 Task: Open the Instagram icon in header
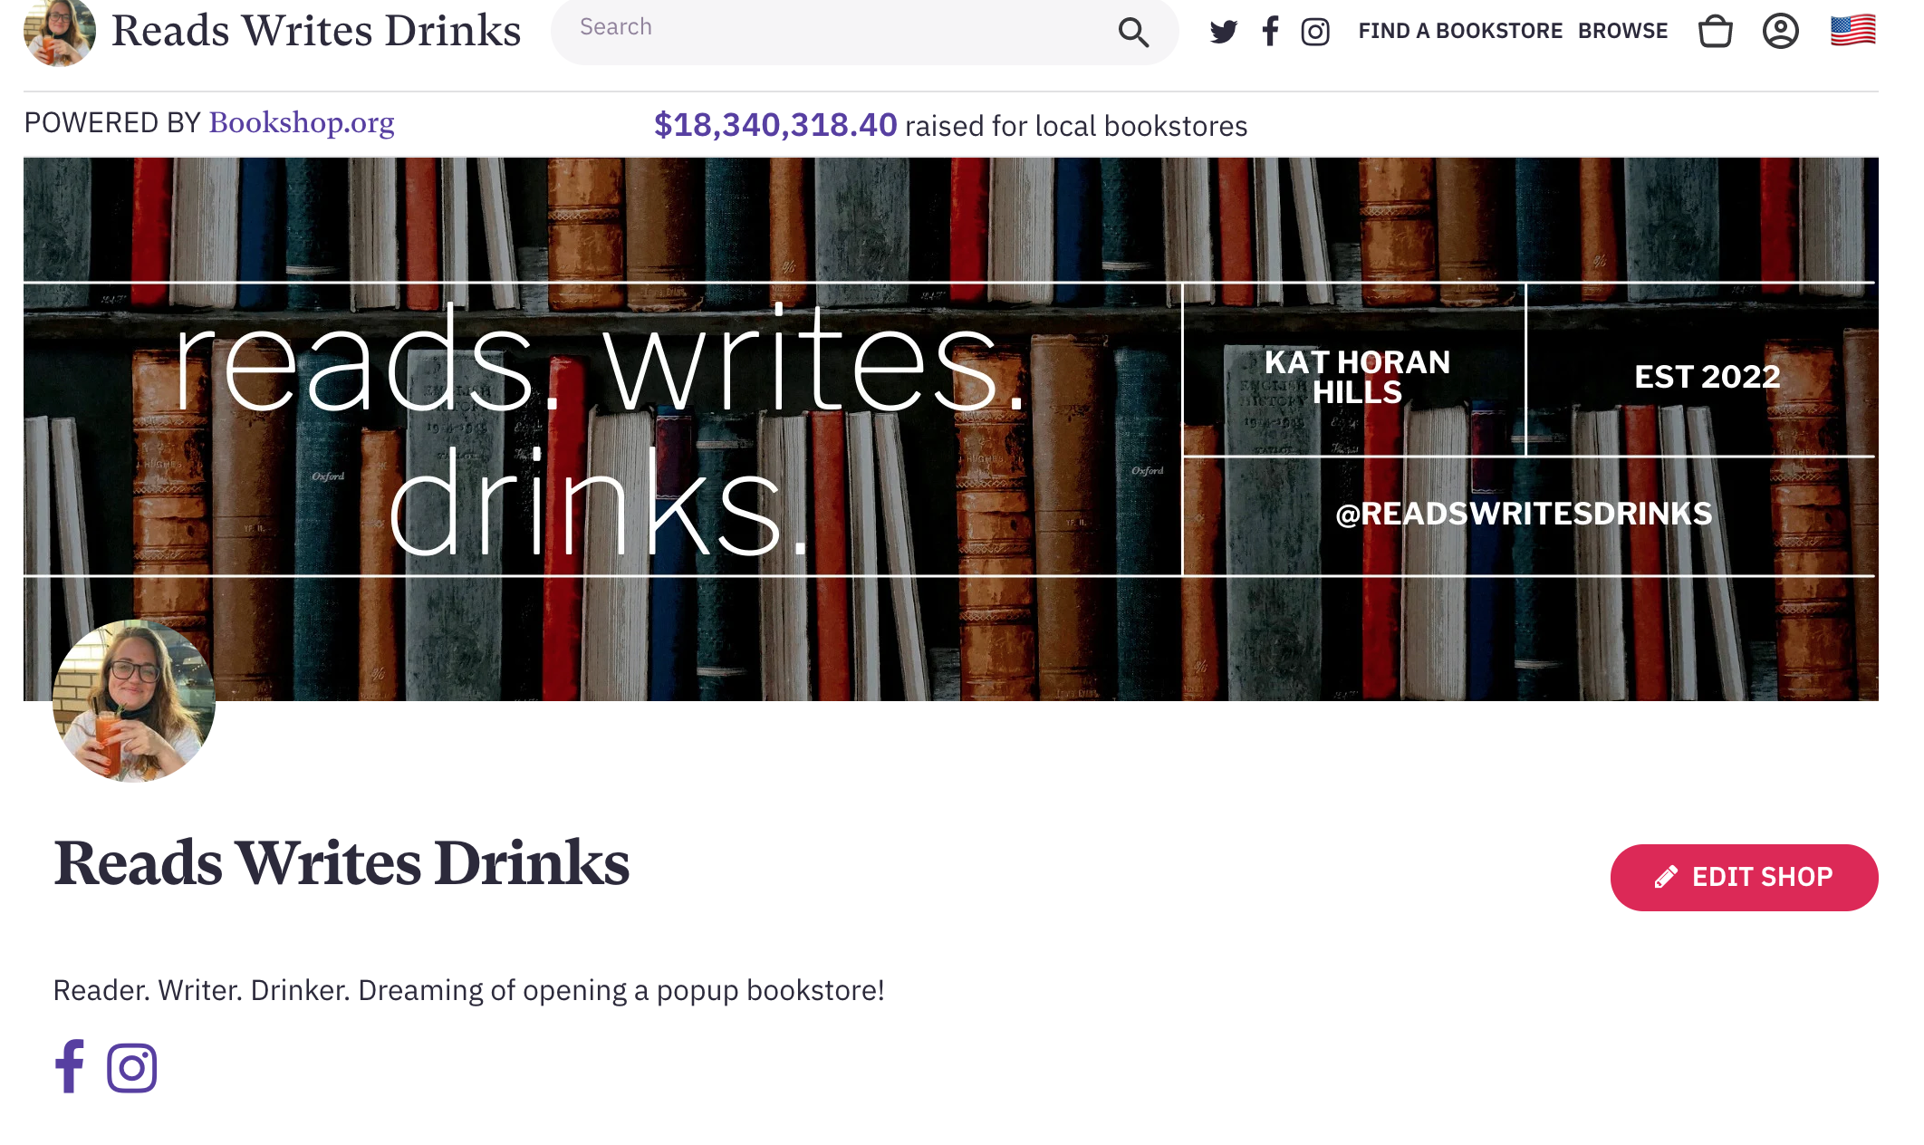coord(1315,32)
